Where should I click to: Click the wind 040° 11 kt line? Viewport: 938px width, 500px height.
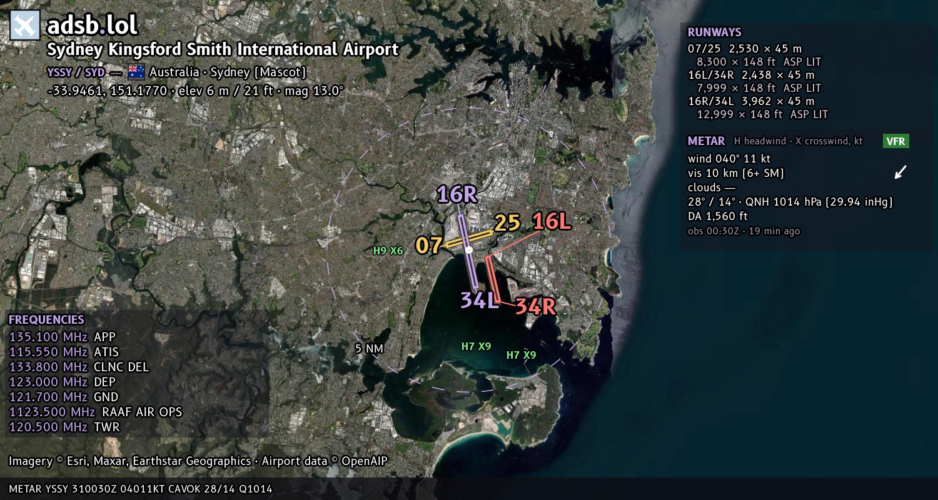click(729, 159)
